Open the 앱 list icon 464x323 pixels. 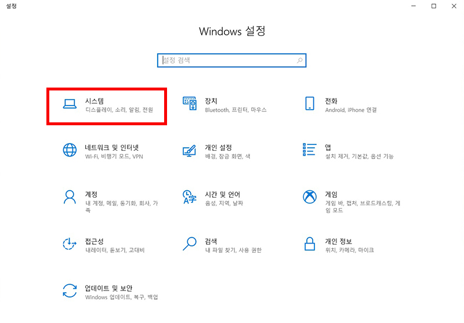pyautogui.click(x=310, y=150)
